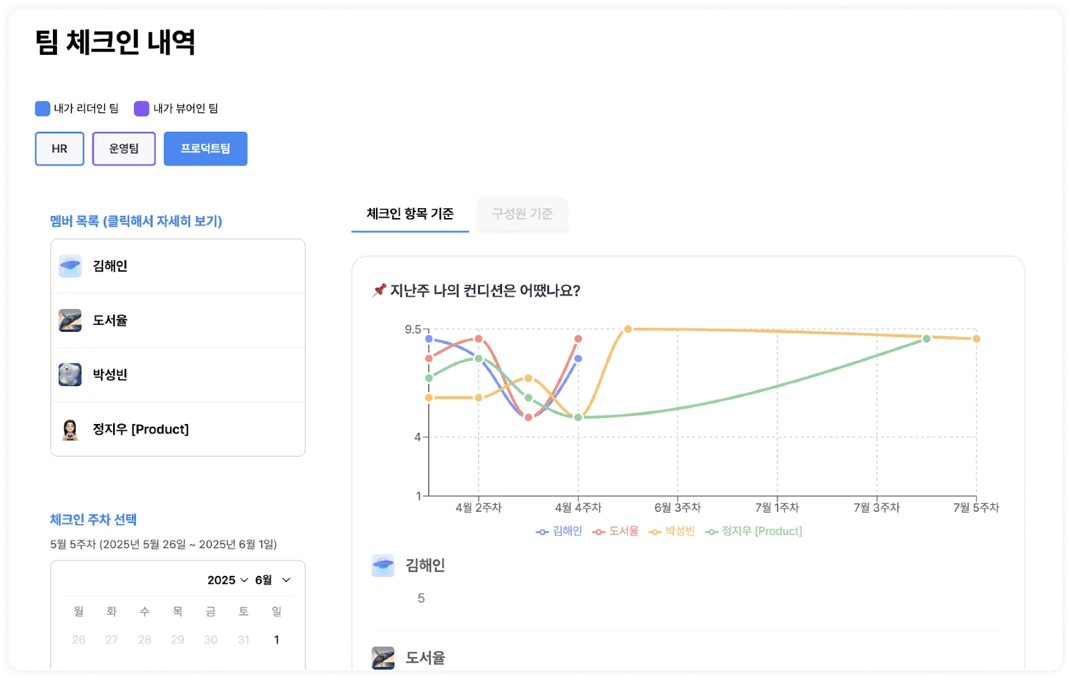1071x679 pixels.
Task: Click 정지우 [Product] avatar icon
Action: [x=70, y=429]
